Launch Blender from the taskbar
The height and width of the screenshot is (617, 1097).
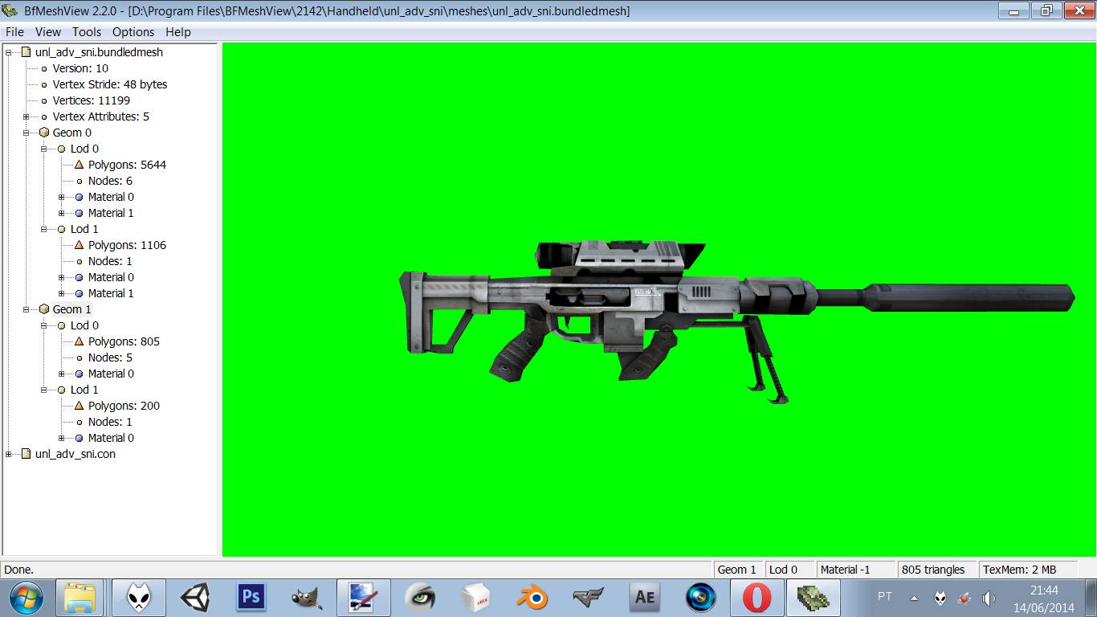click(x=532, y=598)
